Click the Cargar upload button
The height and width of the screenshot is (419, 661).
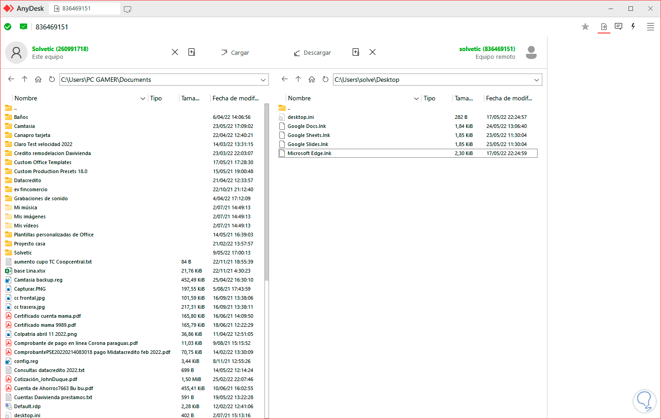point(235,52)
